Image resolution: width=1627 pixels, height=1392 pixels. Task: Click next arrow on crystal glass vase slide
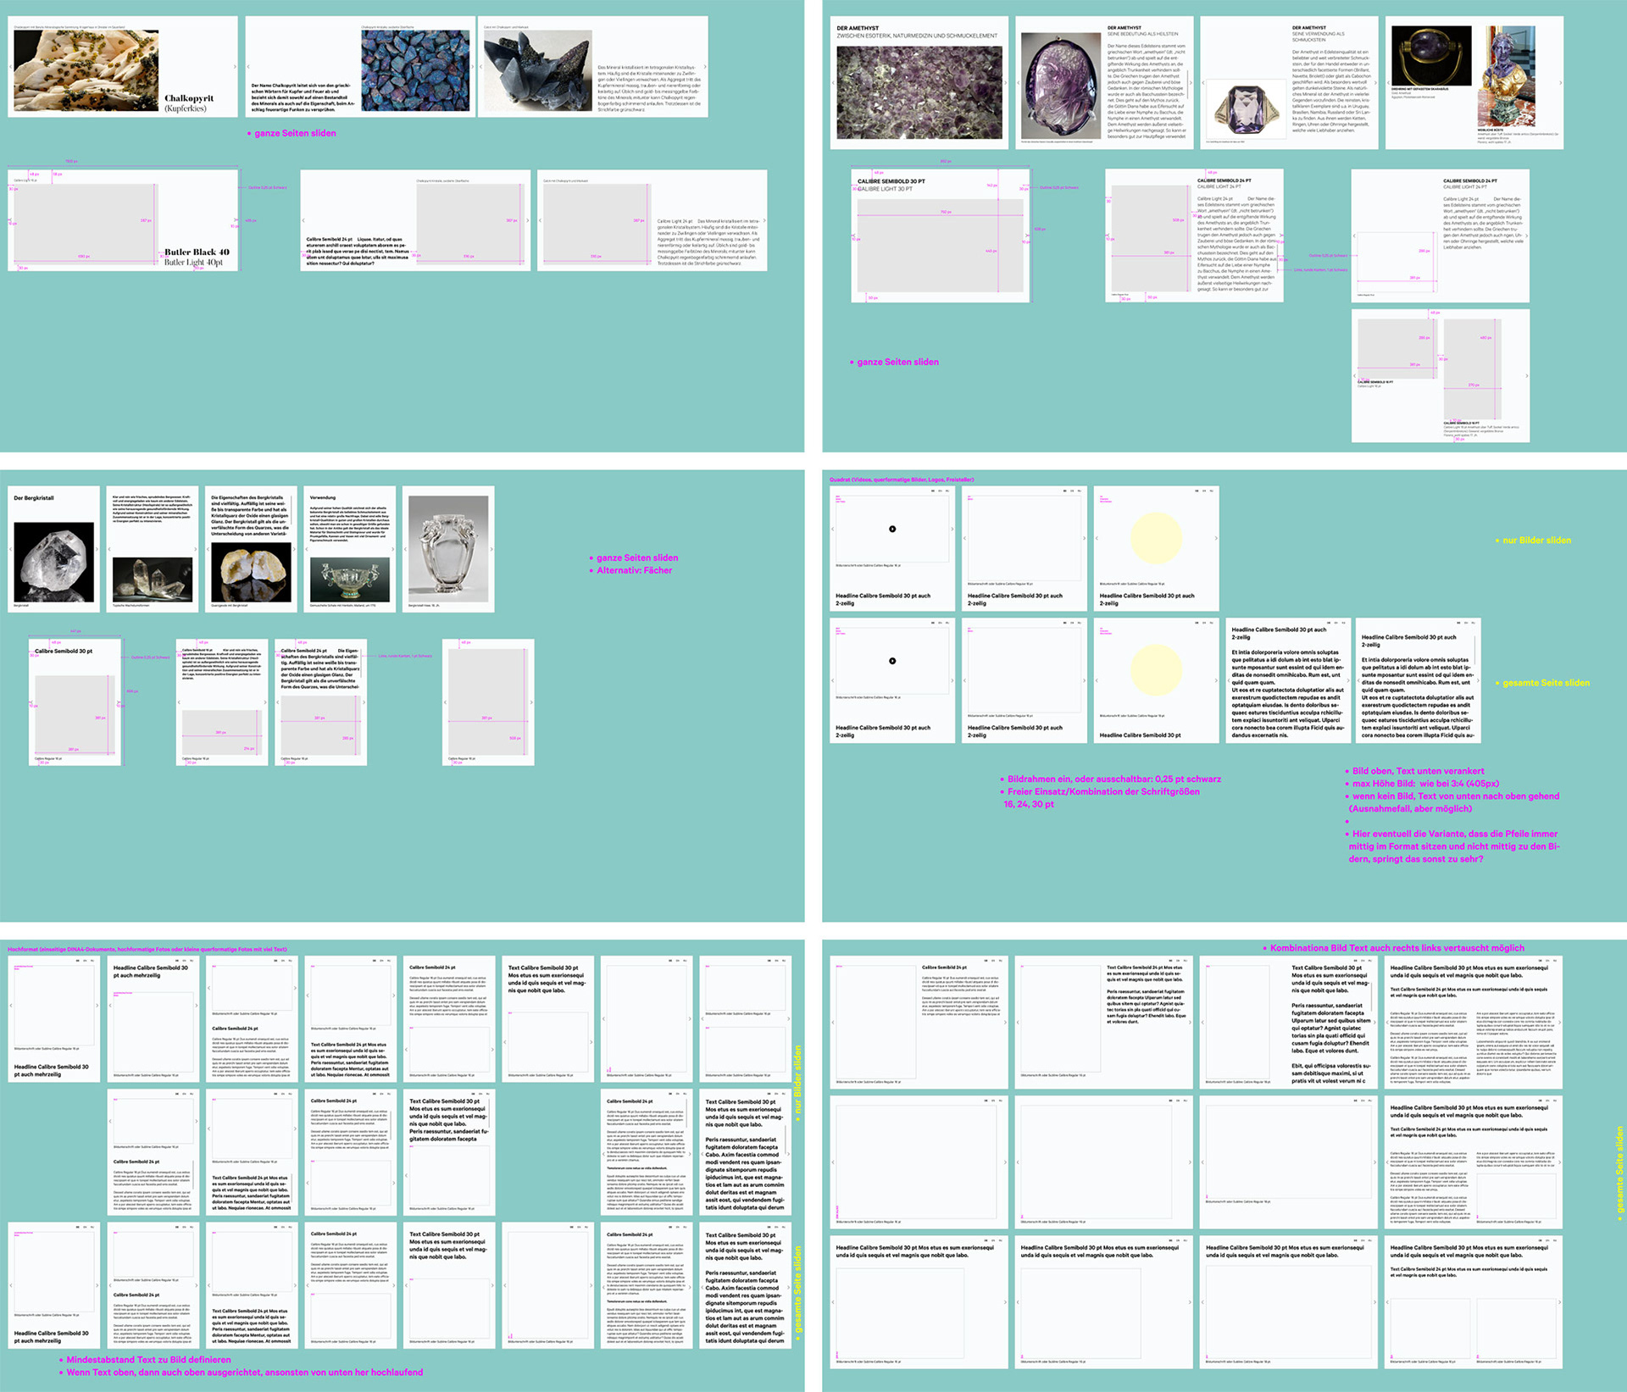coord(491,549)
